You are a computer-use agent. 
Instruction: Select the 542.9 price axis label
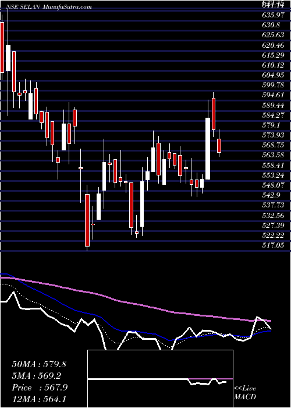tap(271, 195)
